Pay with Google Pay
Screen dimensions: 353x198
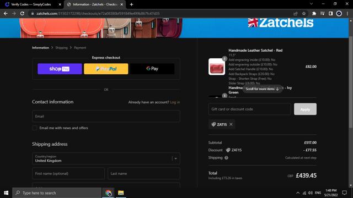tap(152, 69)
